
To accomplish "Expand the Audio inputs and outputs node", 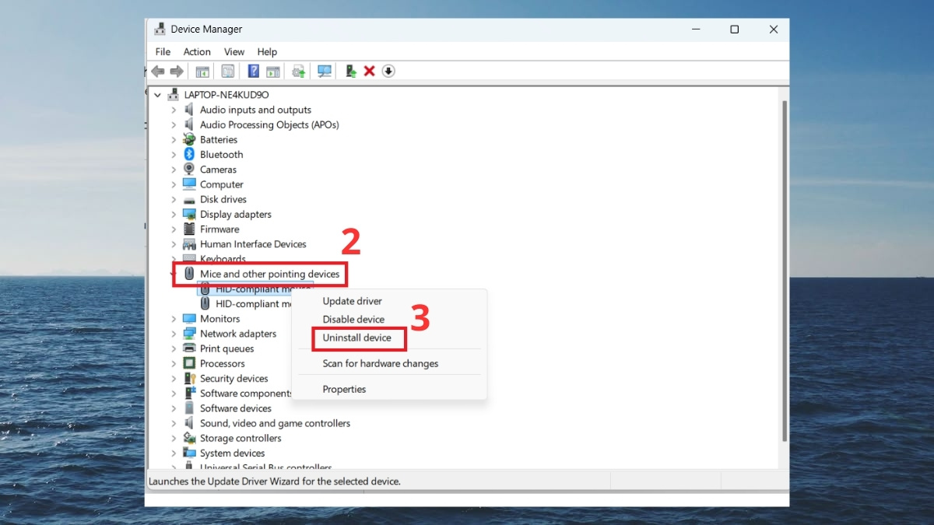I will pos(174,110).
